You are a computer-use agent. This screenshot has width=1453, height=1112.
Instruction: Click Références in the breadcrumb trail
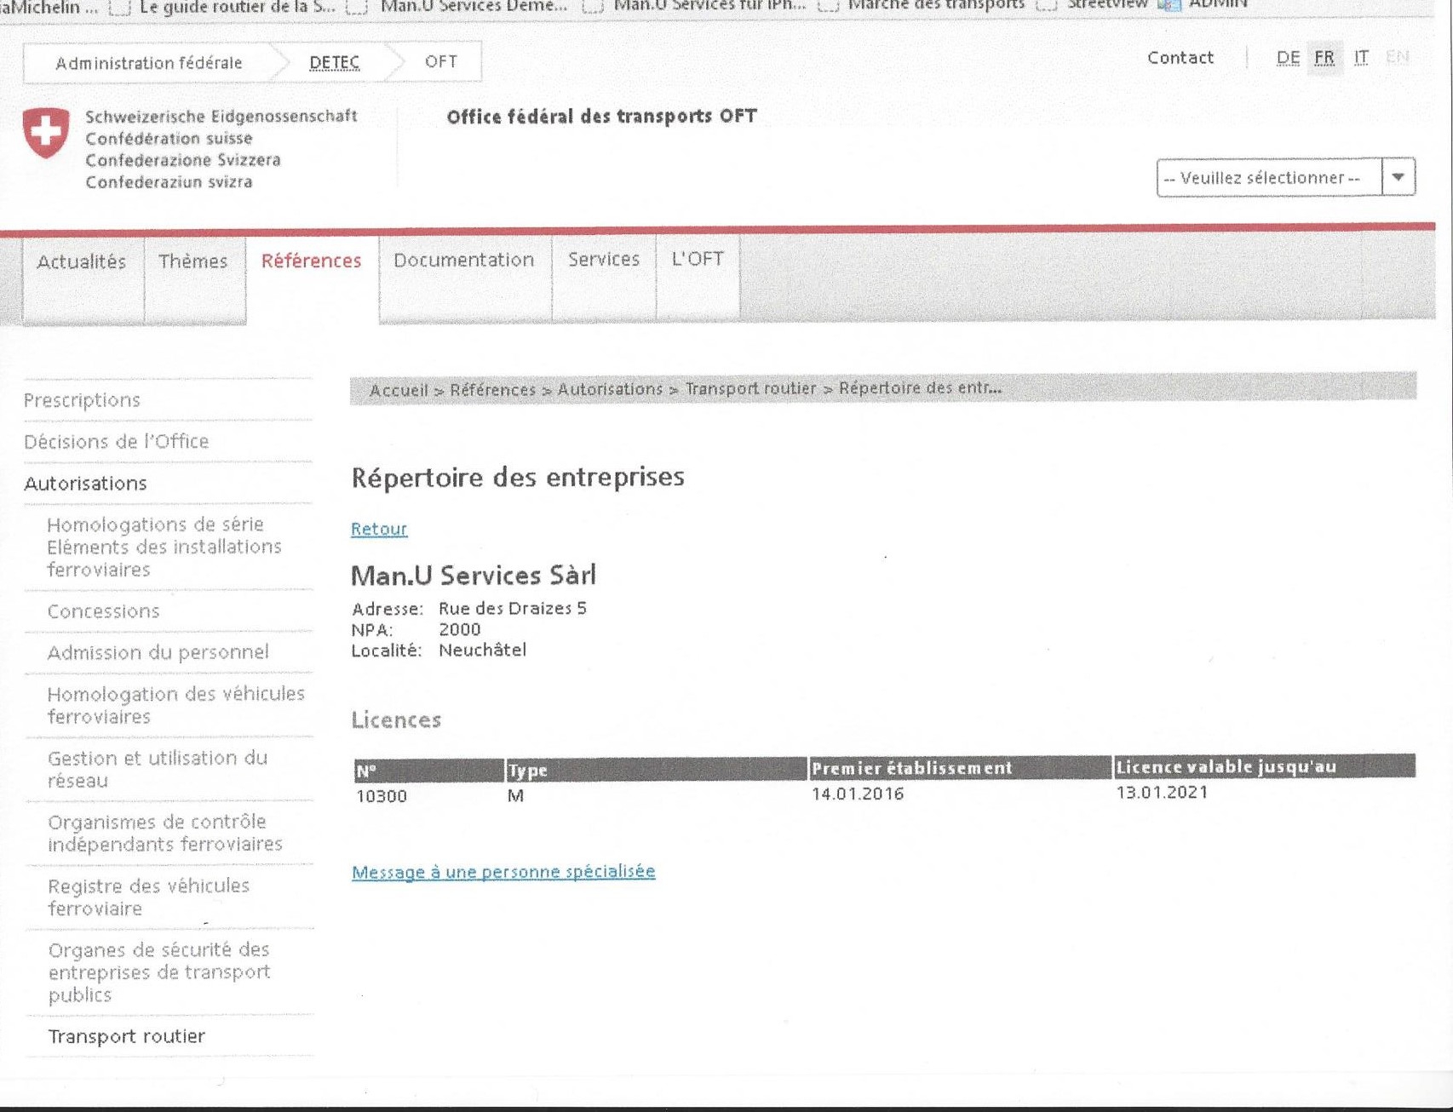point(493,390)
